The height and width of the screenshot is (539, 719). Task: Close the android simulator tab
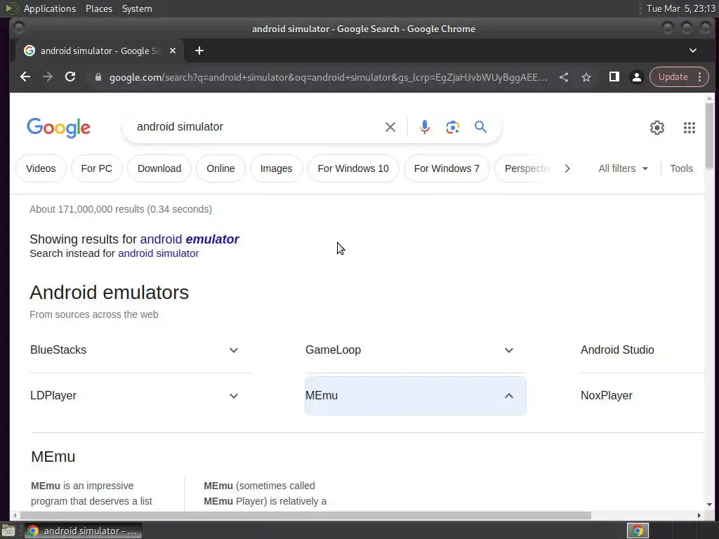173,51
